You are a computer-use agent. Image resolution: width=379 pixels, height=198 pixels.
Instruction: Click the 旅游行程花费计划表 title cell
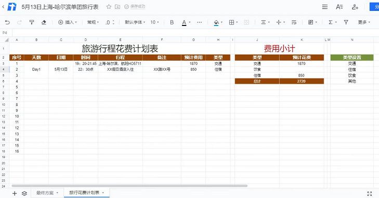120,49
